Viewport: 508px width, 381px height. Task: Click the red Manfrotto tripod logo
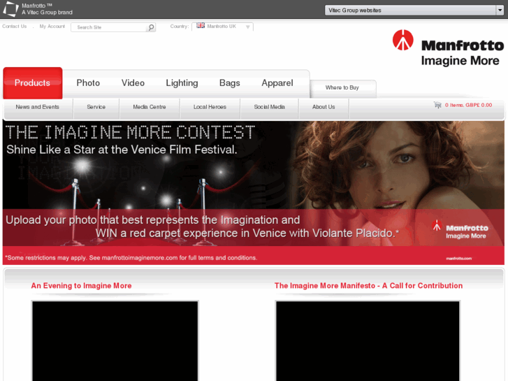pos(402,41)
